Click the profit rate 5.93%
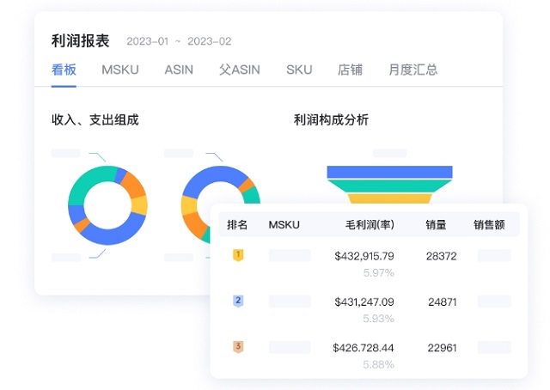The height and width of the screenshot is (390, 550). coord(379,319)
